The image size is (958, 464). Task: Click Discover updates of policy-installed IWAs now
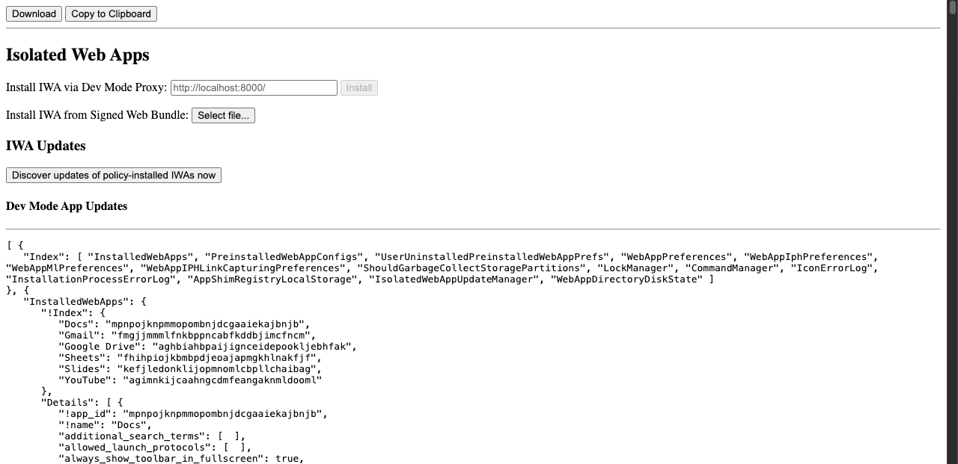tap(114, 175)
